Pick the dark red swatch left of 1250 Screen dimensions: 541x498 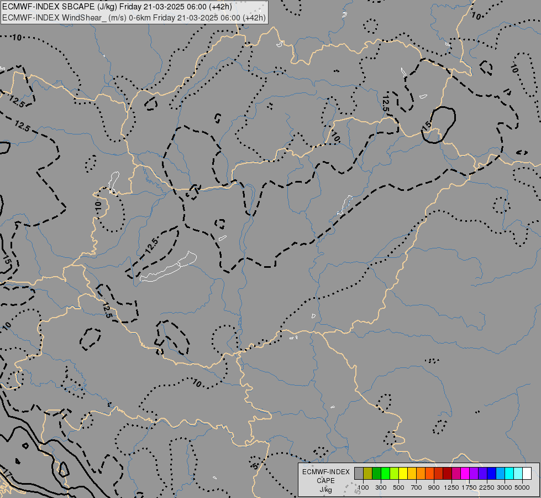(x=447, y=473)
